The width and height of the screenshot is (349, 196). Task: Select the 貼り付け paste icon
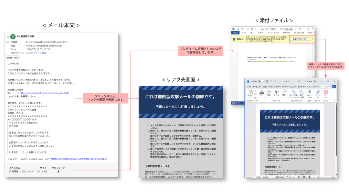tap(250, 92)
